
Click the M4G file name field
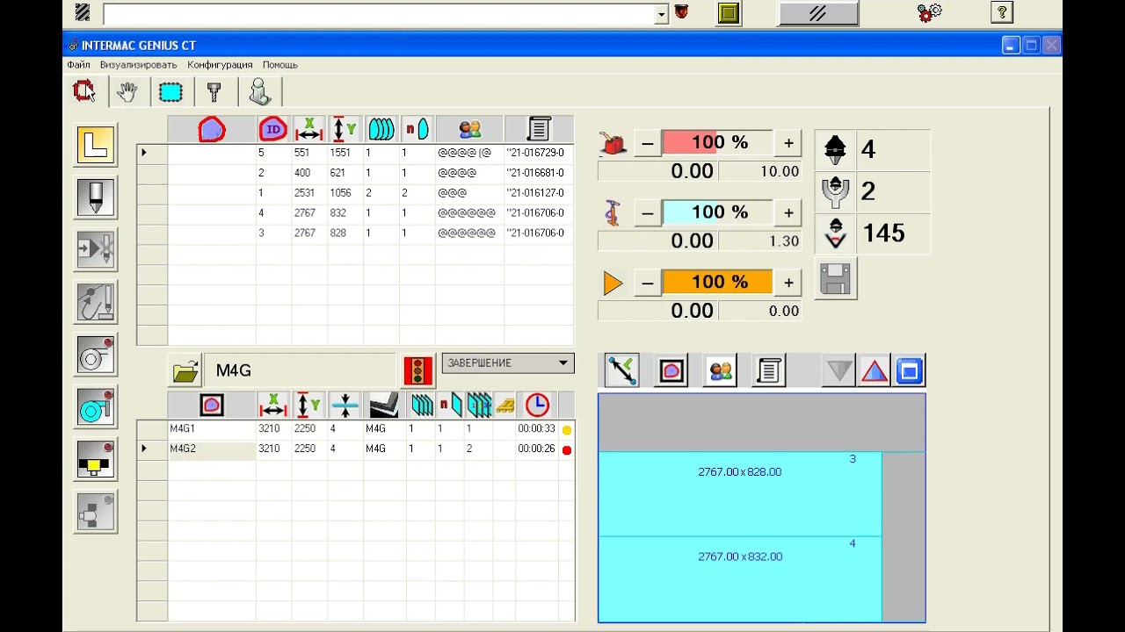(x=300, y=370)
